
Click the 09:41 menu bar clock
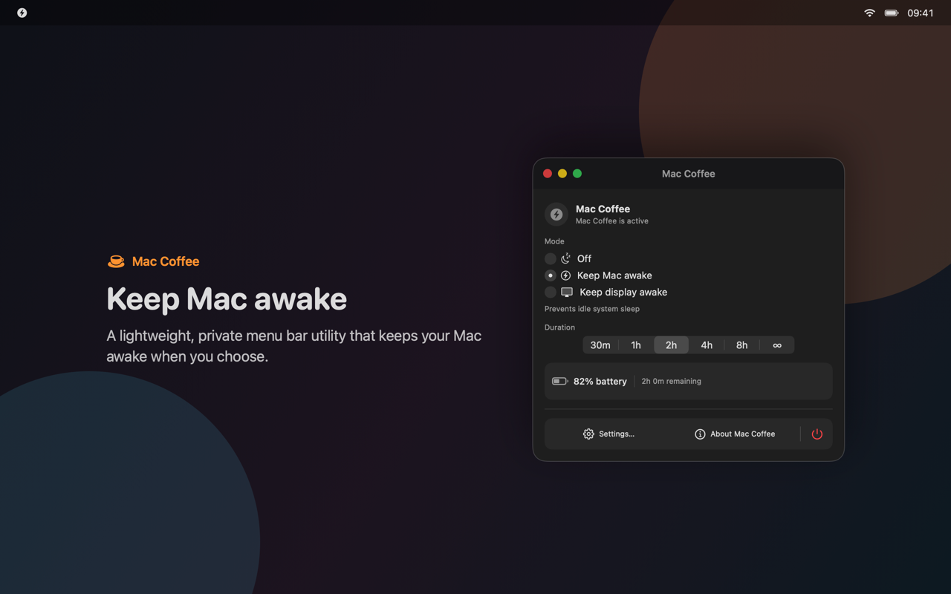pyautogui.click(x=920, y=13)
